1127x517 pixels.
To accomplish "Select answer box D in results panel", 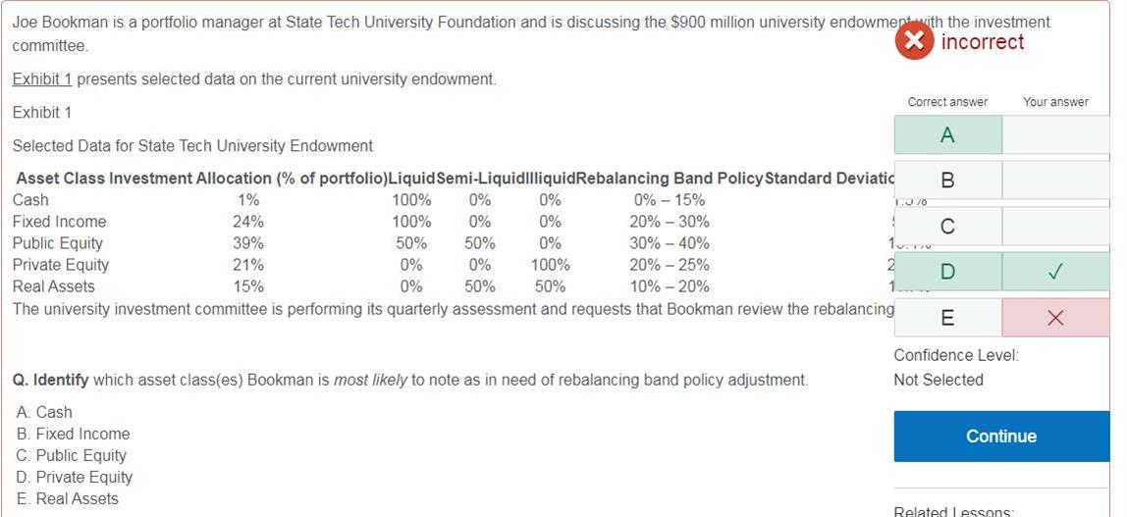I will pos(947,271).
